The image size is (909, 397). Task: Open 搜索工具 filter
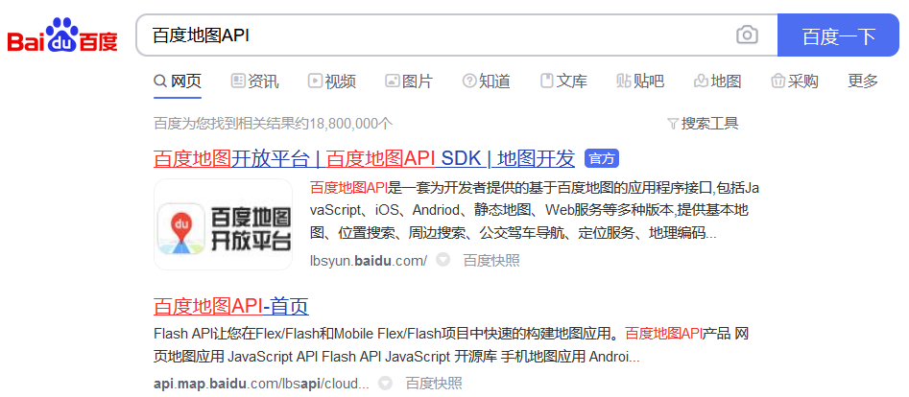tap(703, 124)
